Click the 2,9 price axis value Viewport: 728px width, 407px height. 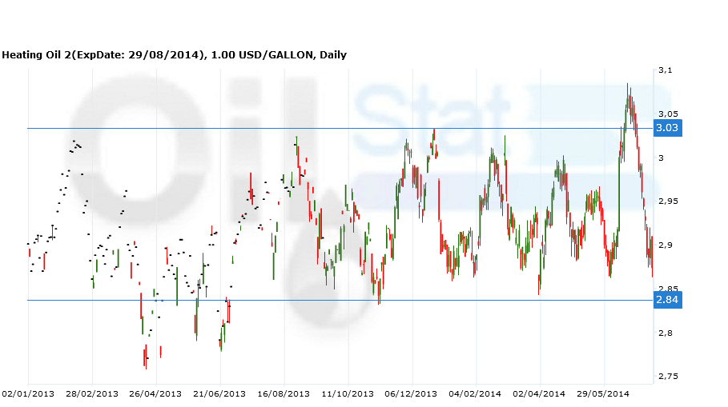(664, 245)
